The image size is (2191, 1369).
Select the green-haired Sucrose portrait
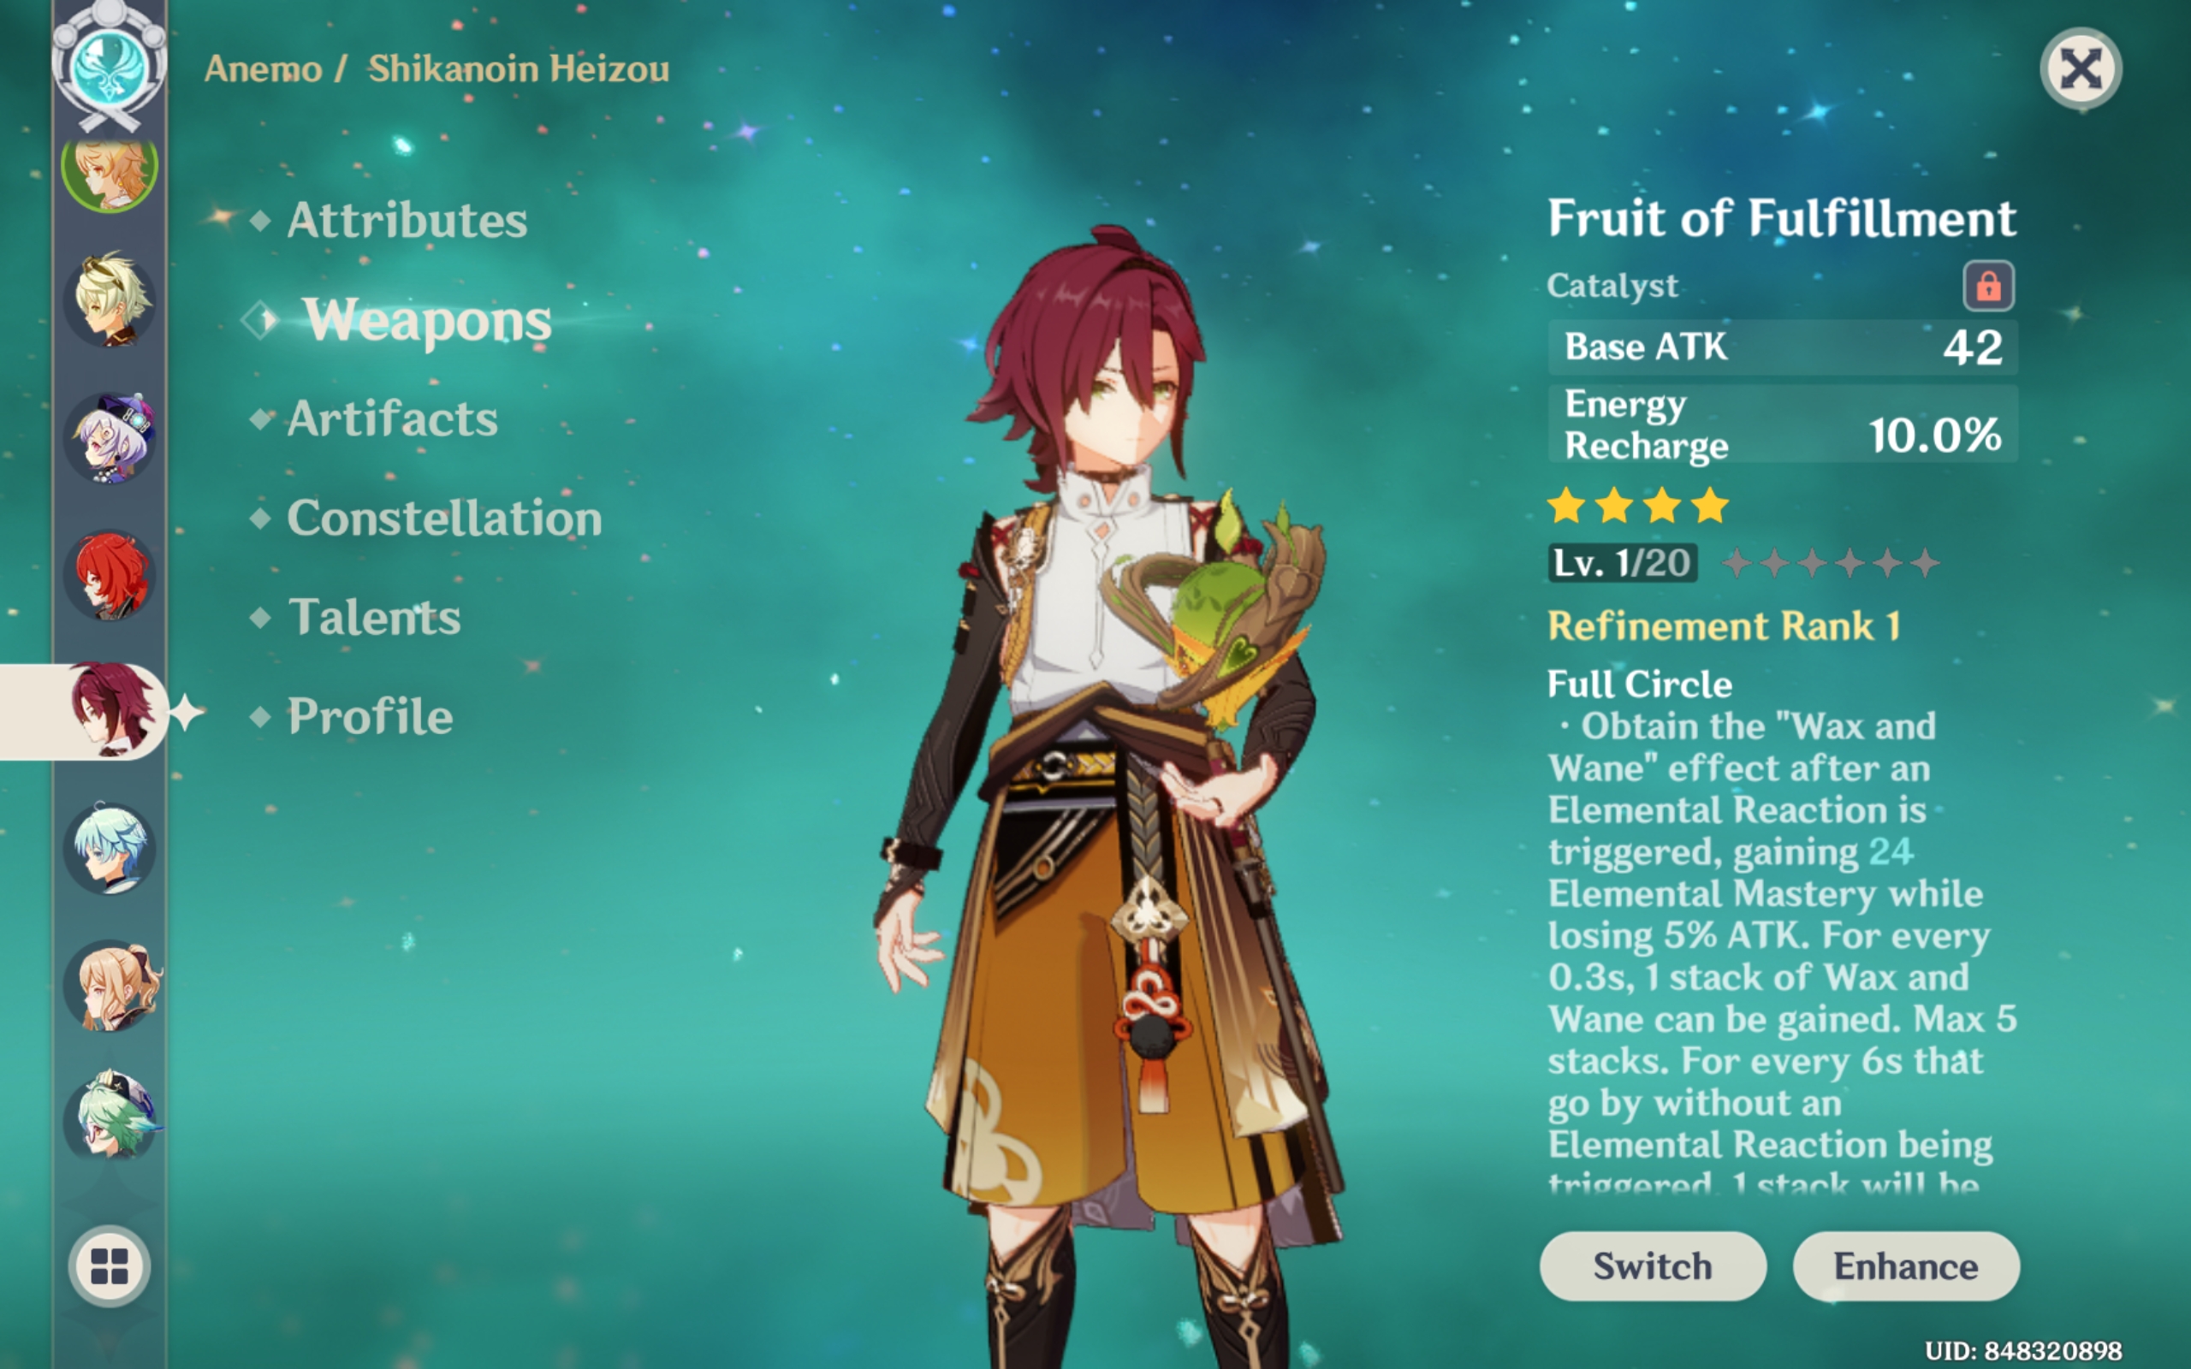click(110, 1117)
